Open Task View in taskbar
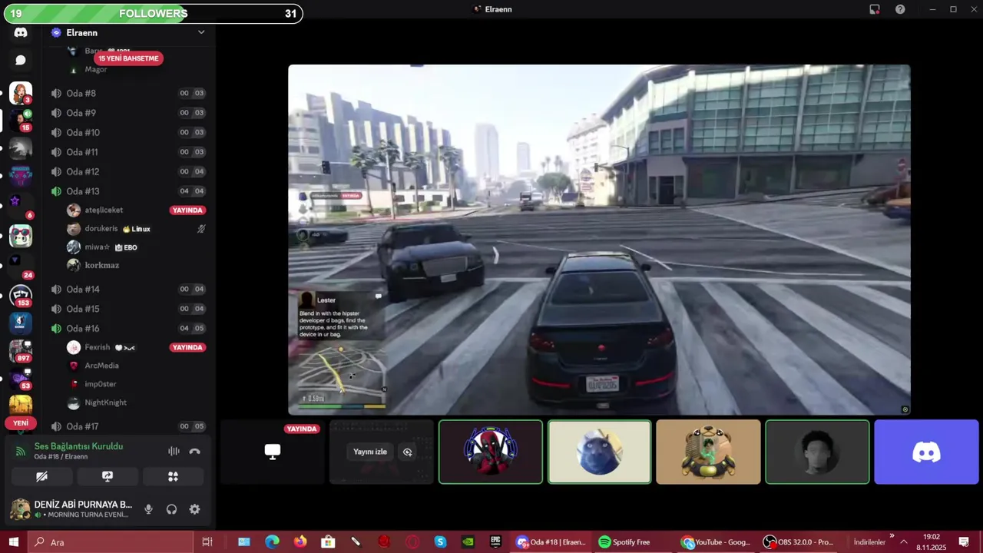The image size is (983, 553). click(x=207, y=542)
